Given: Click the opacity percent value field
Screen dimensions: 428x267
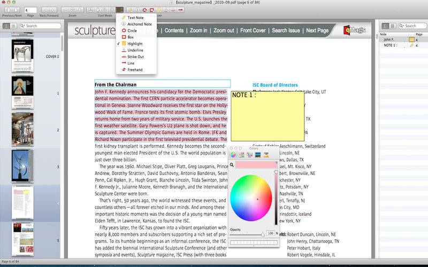Looking at the screenshot, I should pos(270,233).
